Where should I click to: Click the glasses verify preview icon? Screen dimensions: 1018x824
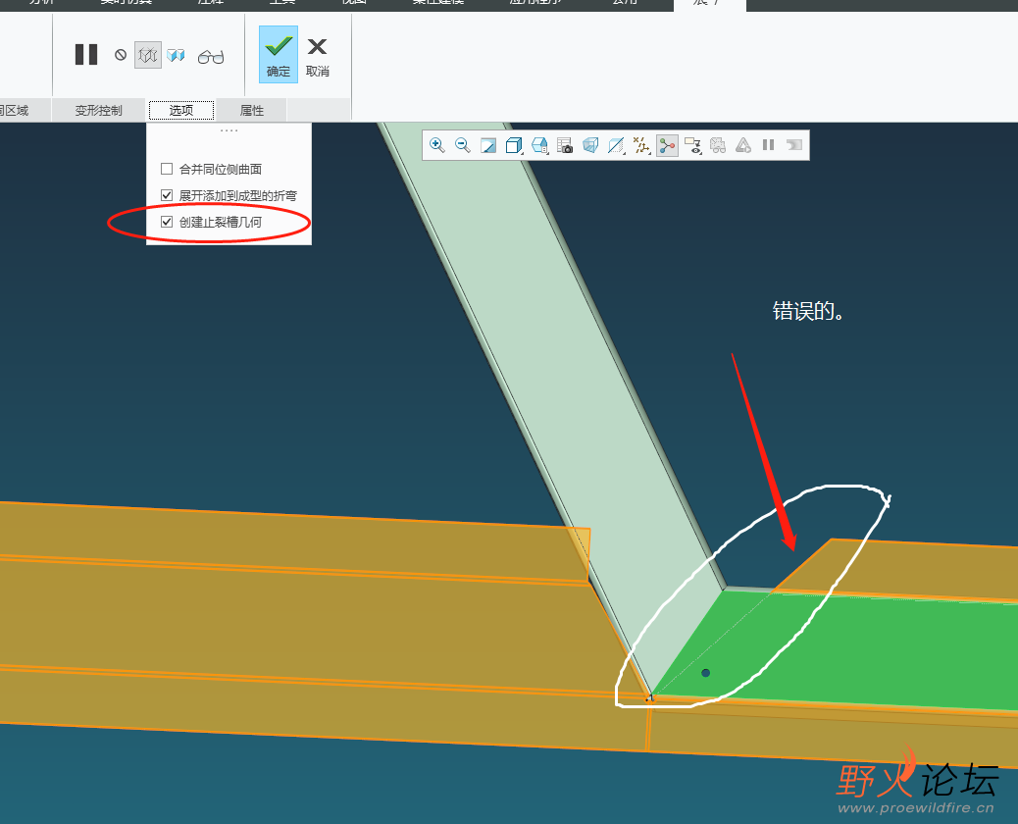click(211, 57)
